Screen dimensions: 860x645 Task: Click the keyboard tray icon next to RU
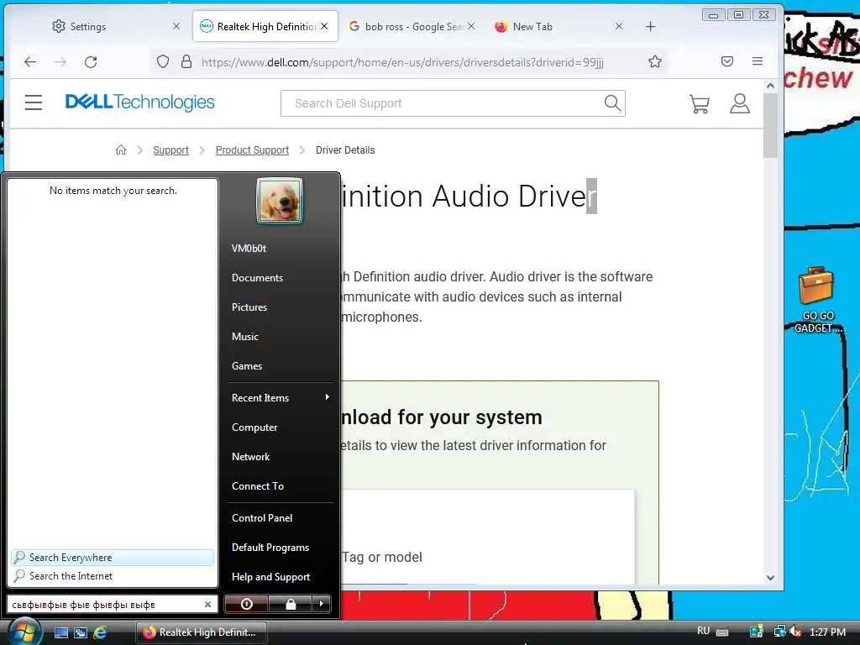coord(722,632)
